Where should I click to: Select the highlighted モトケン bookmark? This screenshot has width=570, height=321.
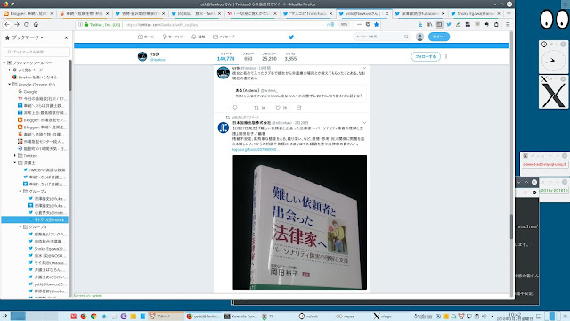click(x=35, y=220)
